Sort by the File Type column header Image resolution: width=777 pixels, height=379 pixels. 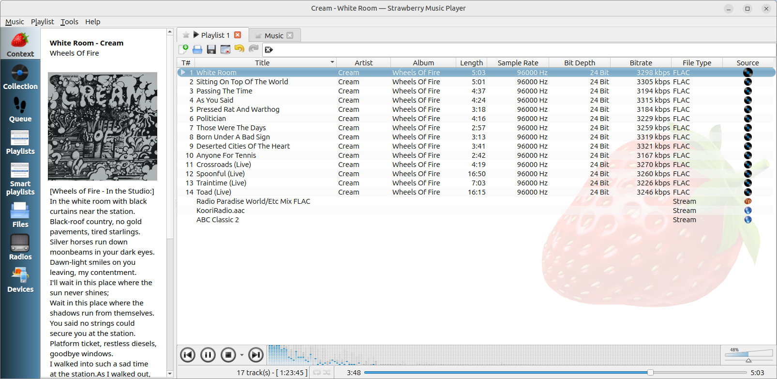click(x=697, y=62)
